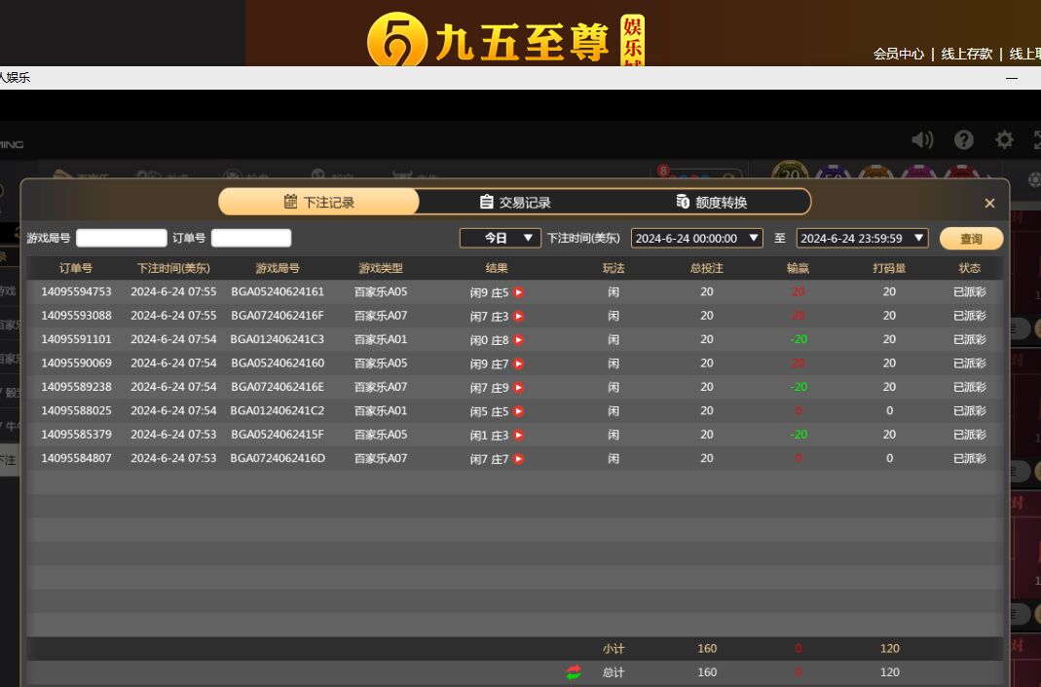Open the help question mark icon

tap(964, 140)
